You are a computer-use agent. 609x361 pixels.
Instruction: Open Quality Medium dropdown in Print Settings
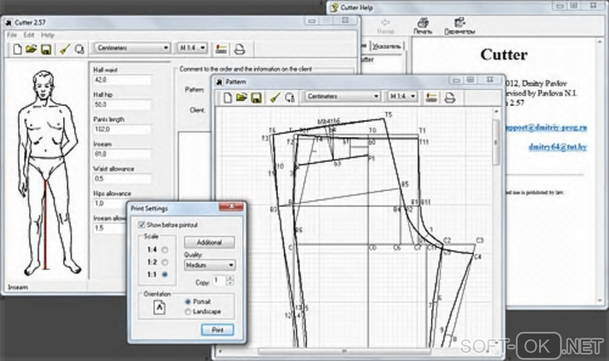coord(210,265)
